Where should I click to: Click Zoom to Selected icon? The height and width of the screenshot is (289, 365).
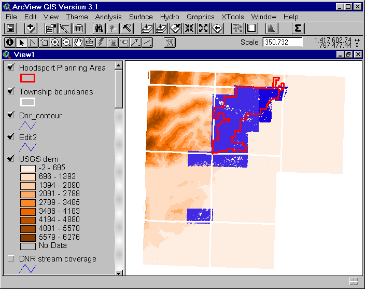pyautogui.click(x=175, y=29)
